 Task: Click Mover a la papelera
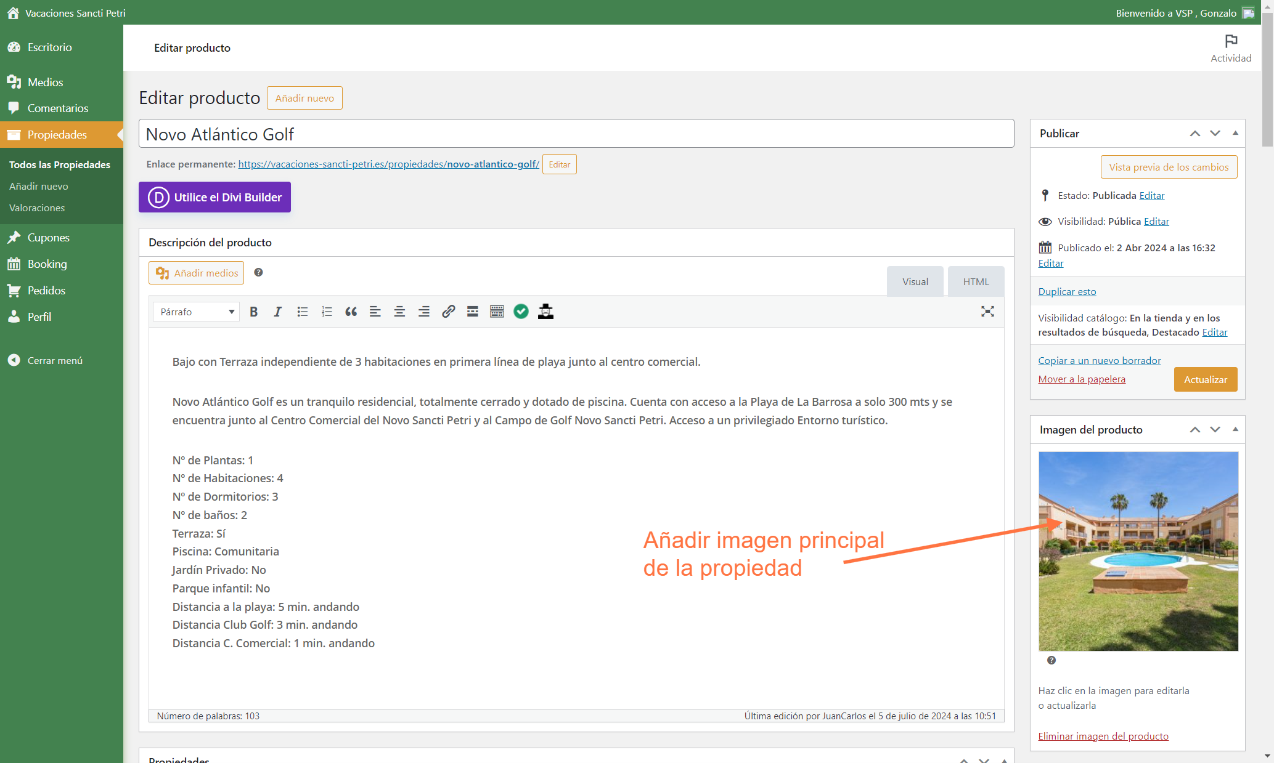point(1081,379)
